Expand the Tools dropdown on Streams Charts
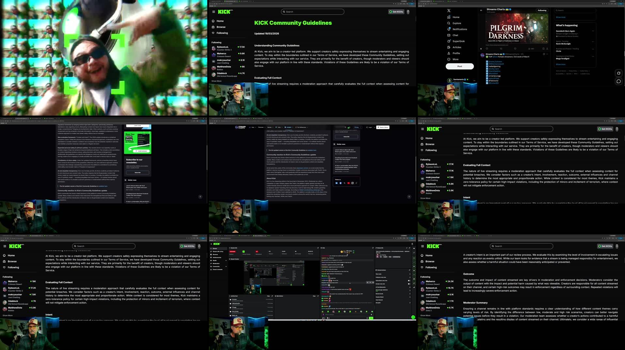This screenshot has width=625, height=350. point(279,127)
